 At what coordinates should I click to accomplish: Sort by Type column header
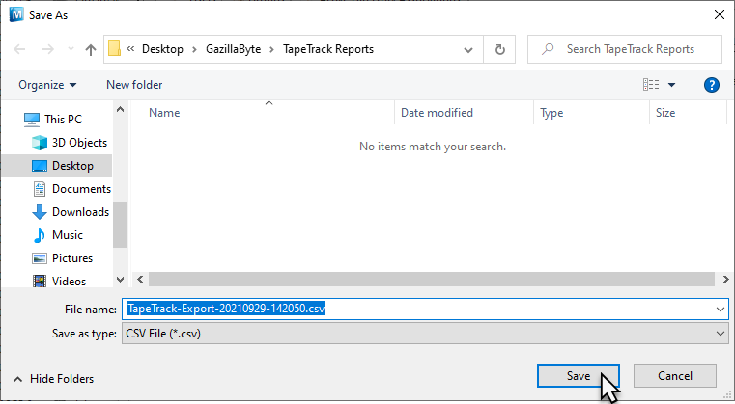pyautogui.click(x=591, y=113)
